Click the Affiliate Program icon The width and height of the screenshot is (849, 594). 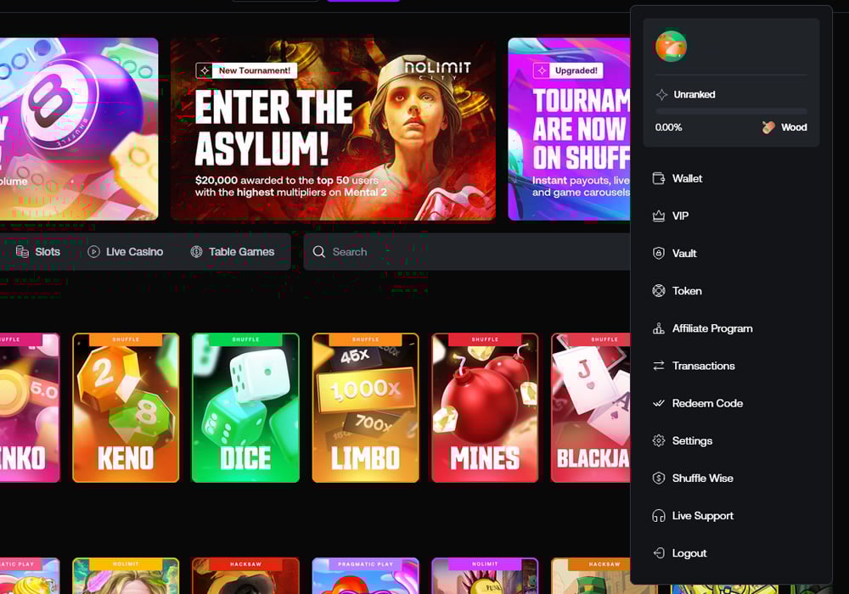[x=658, y=328]
